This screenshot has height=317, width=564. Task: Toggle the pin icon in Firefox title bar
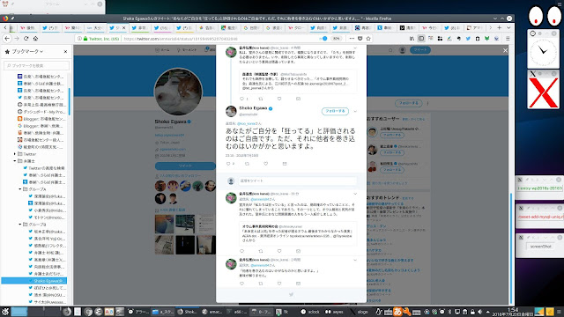(12, 18)
